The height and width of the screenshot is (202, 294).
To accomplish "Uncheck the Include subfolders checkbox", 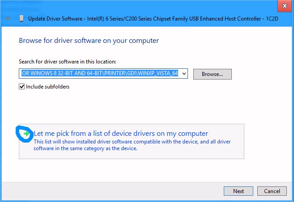I will 21,86.
